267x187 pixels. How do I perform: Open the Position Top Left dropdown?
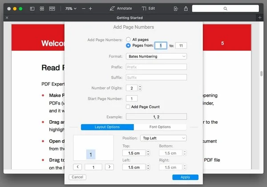point(163,138)
